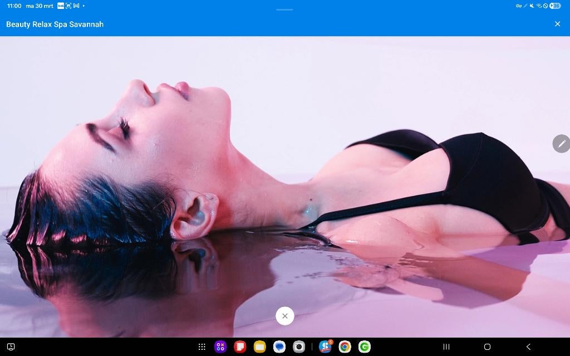Viewport: 570px width, 356px height.
Task: Open the blue app with badge 5
Action: 325,347
